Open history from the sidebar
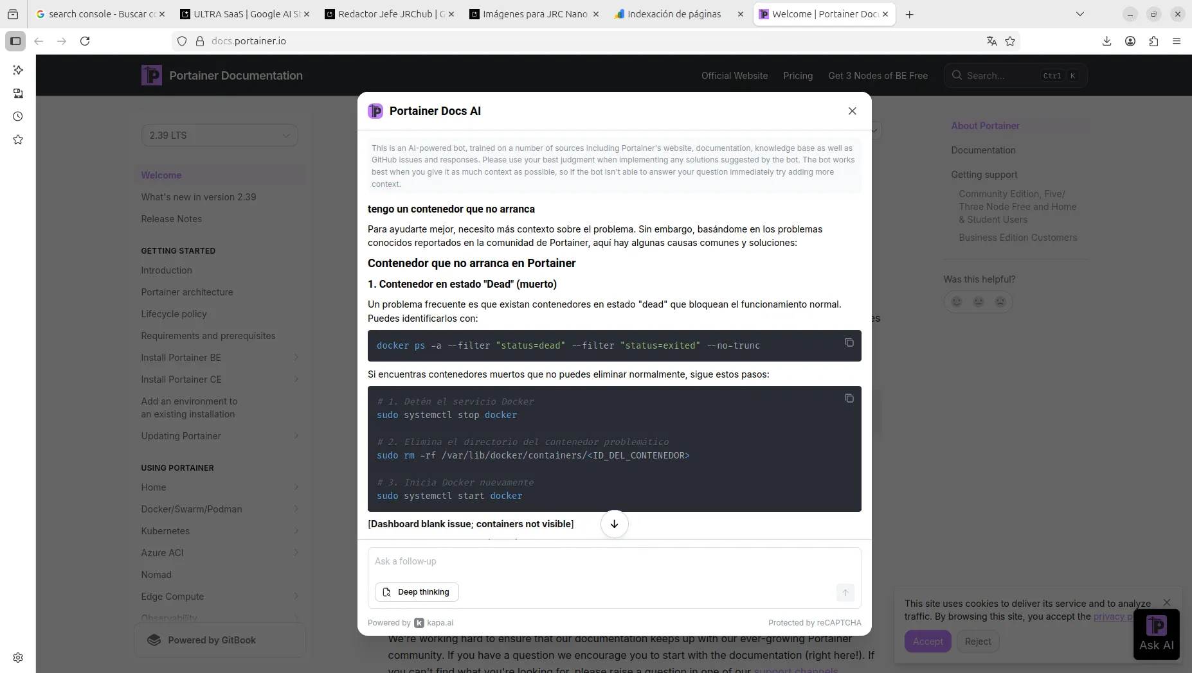The height and width of the screenshot is (673, 1192). coord(18,116)
